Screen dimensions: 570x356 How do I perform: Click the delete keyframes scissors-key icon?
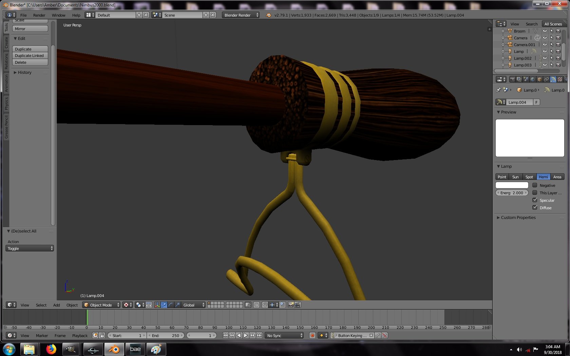pos(384,335)
